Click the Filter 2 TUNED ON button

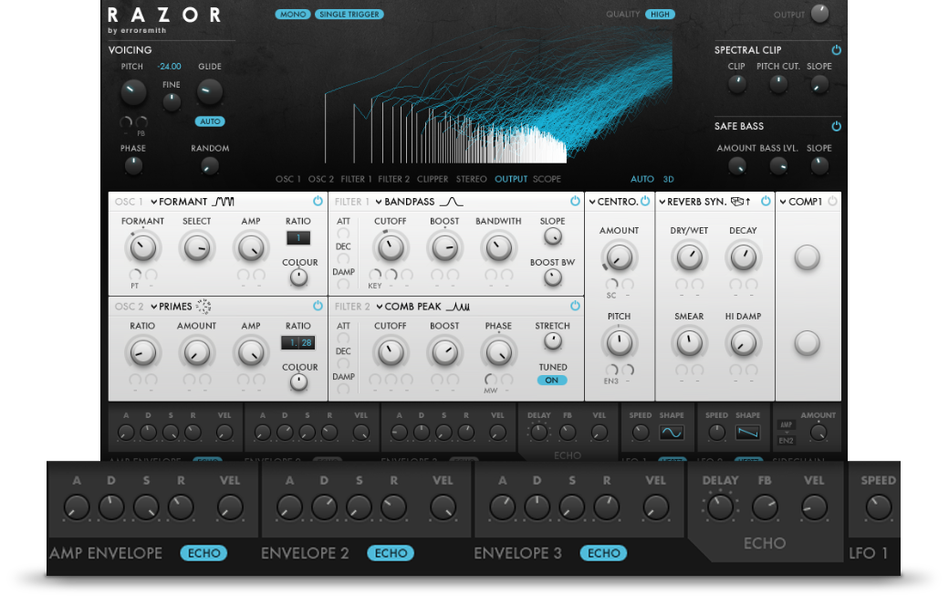pyautogui.click(x=552, y=380)
